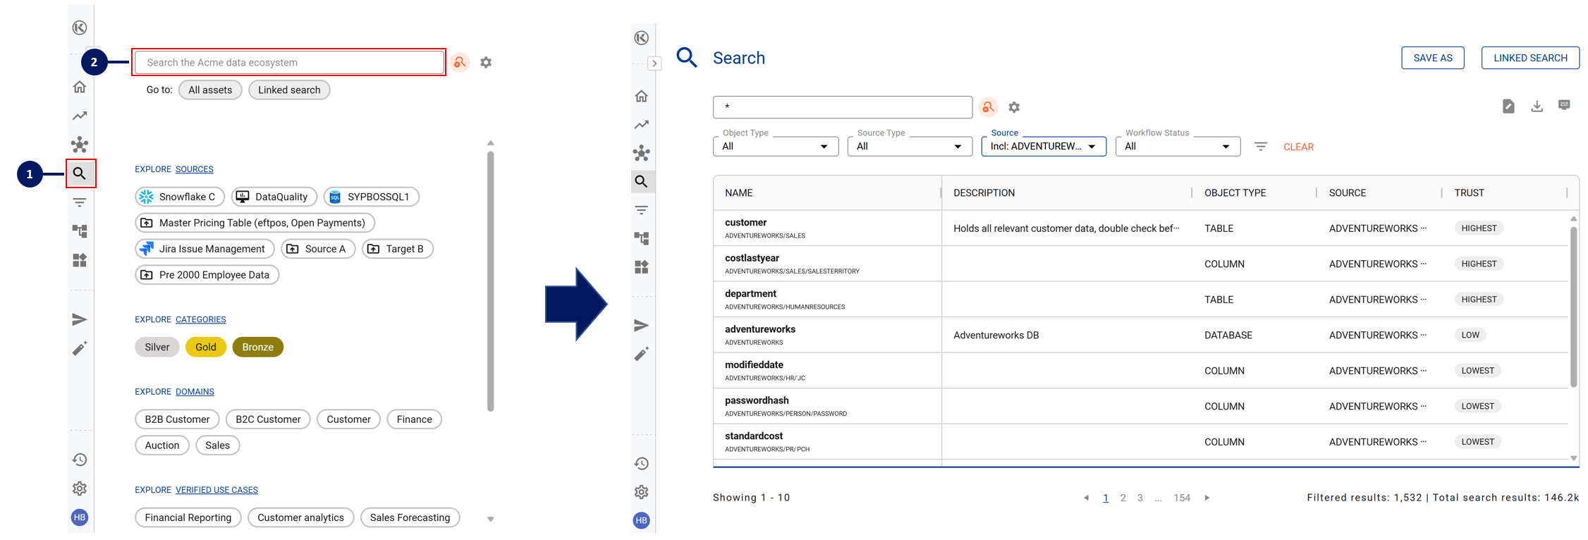Click the LINKED SEARCH button
The width and height of the screenshot is (1588, 540).
pyautogui.click(x=1530, y=58)
